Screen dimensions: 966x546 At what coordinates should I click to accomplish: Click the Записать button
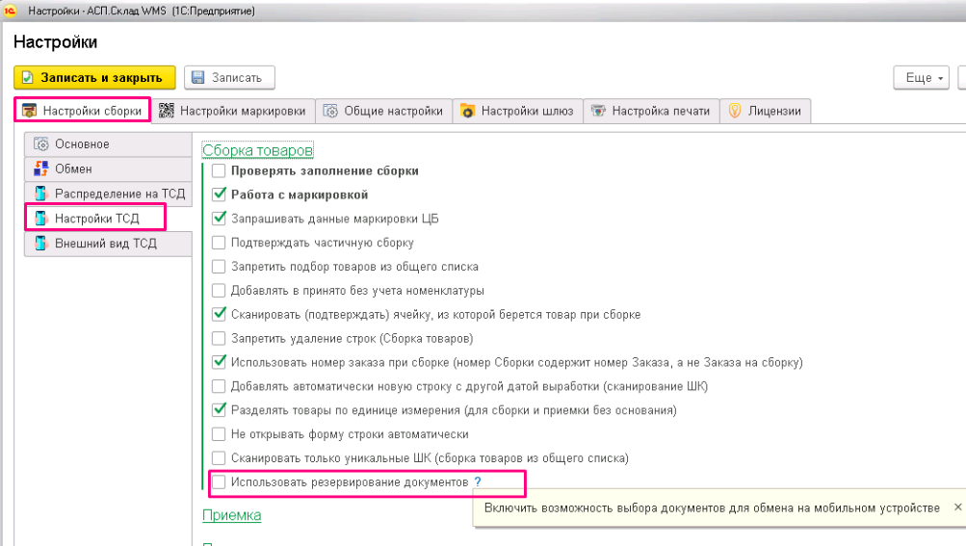(229, 78)
